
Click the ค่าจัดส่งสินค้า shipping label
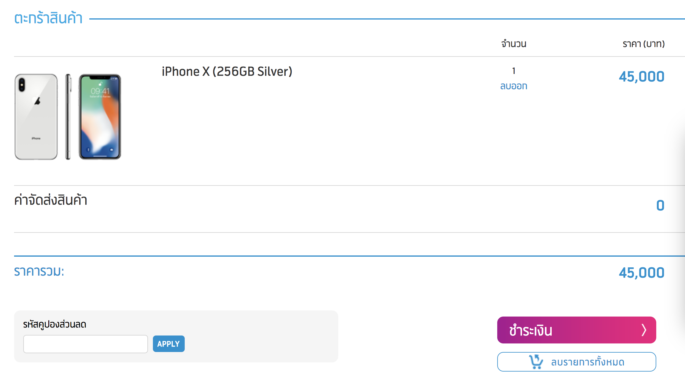coord(51,200)
